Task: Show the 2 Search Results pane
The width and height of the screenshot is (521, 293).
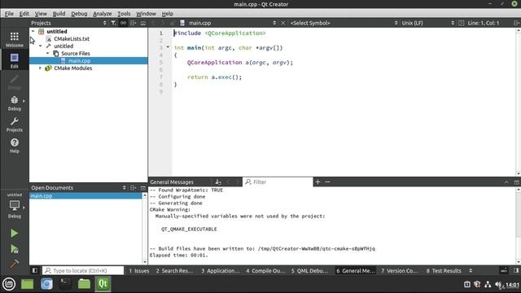Action: tap(174, 270)
